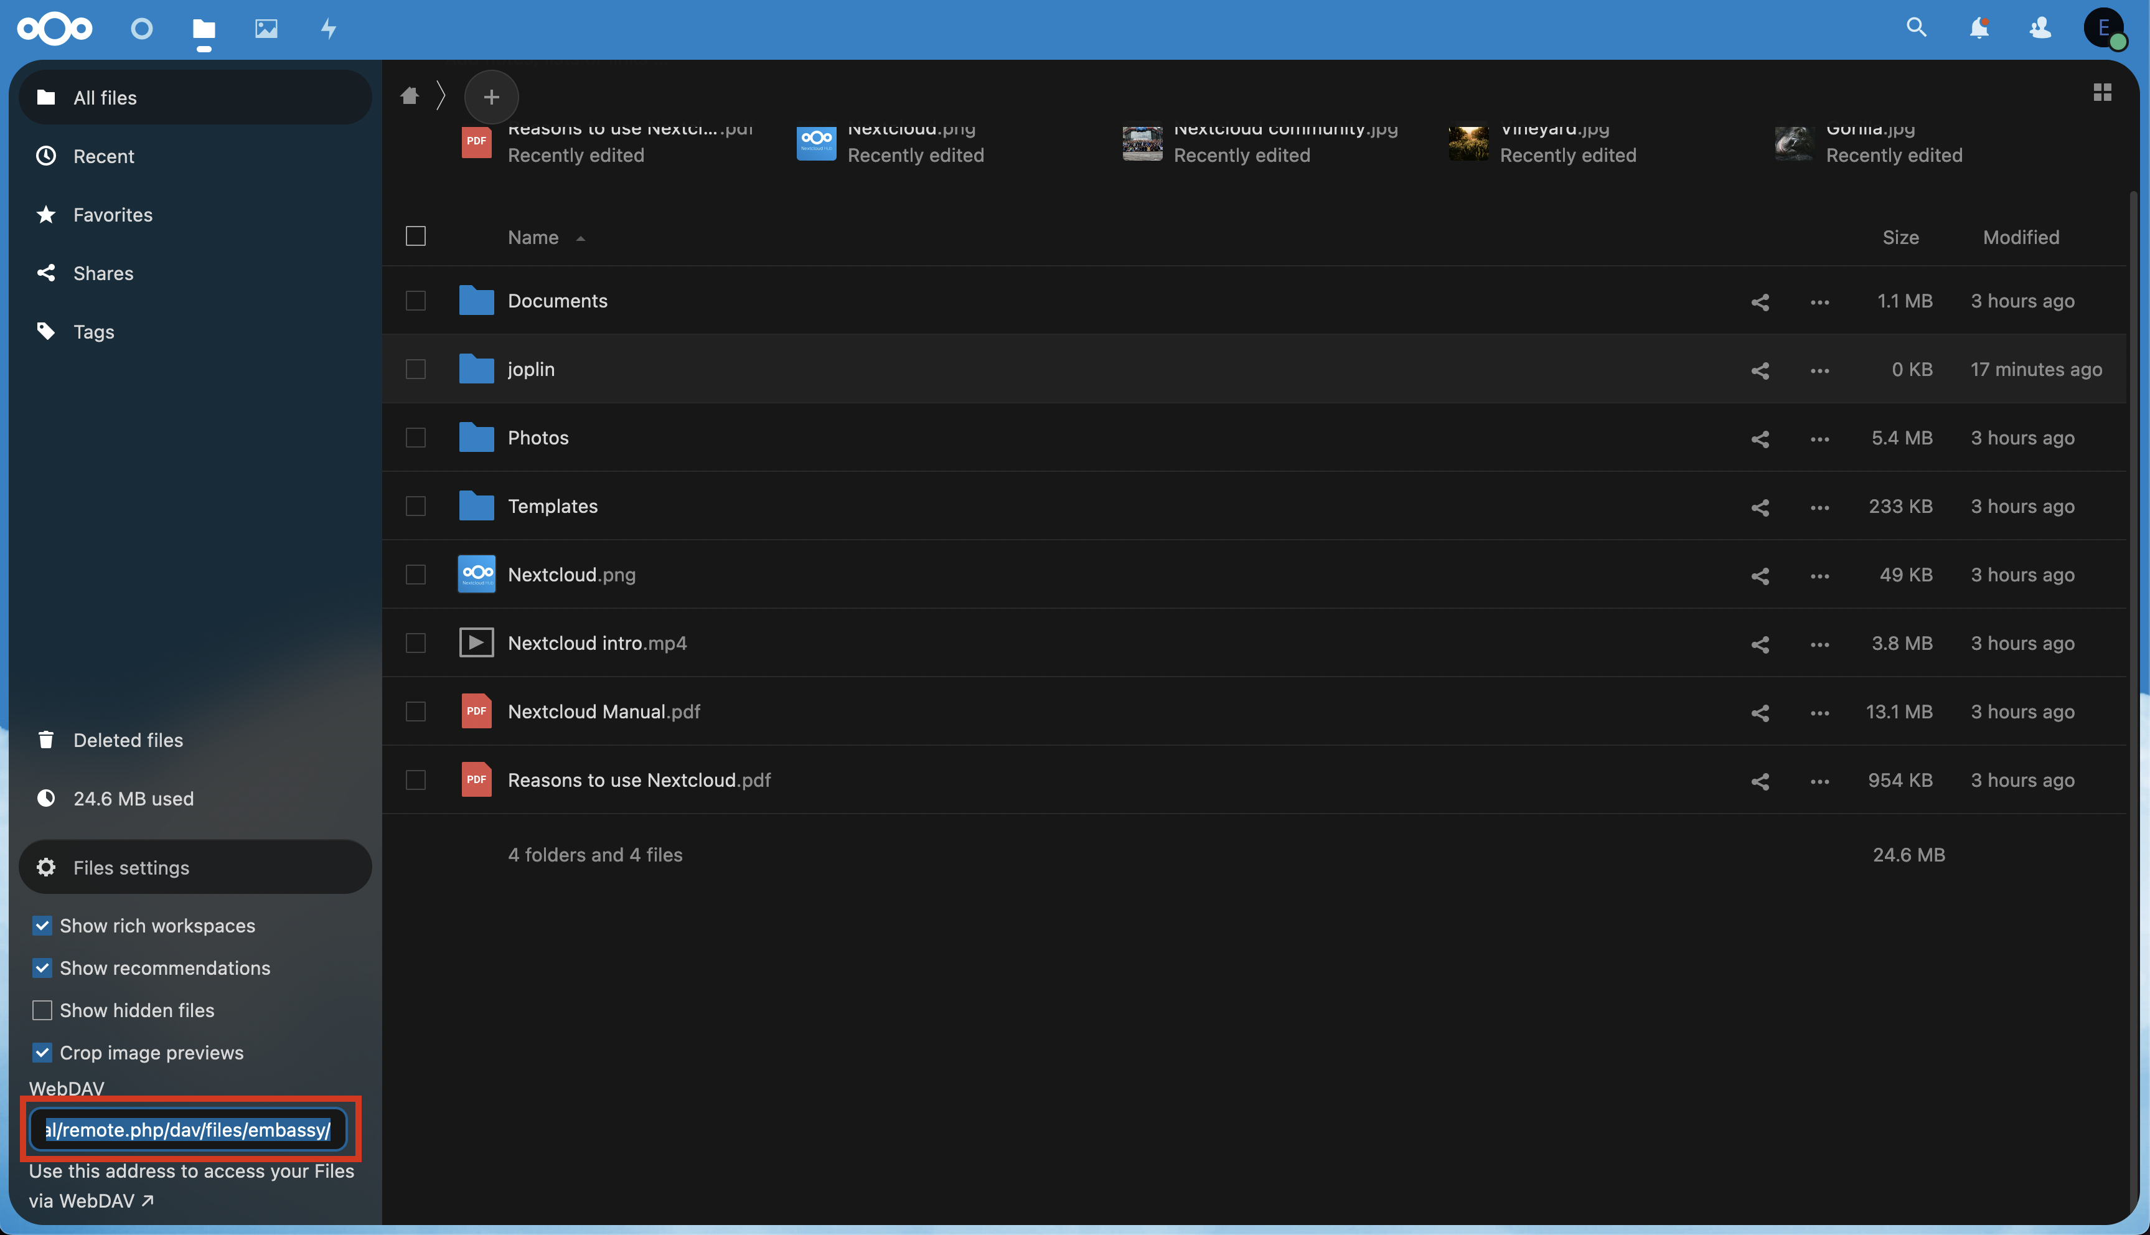
Task: Enable Show hidden files checkbox
Action: (x=42, y=1010)
